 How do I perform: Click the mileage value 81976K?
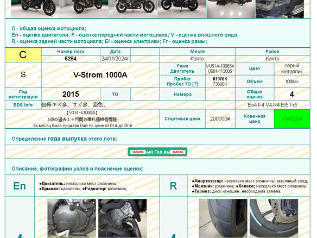click(x=220, y=79)
